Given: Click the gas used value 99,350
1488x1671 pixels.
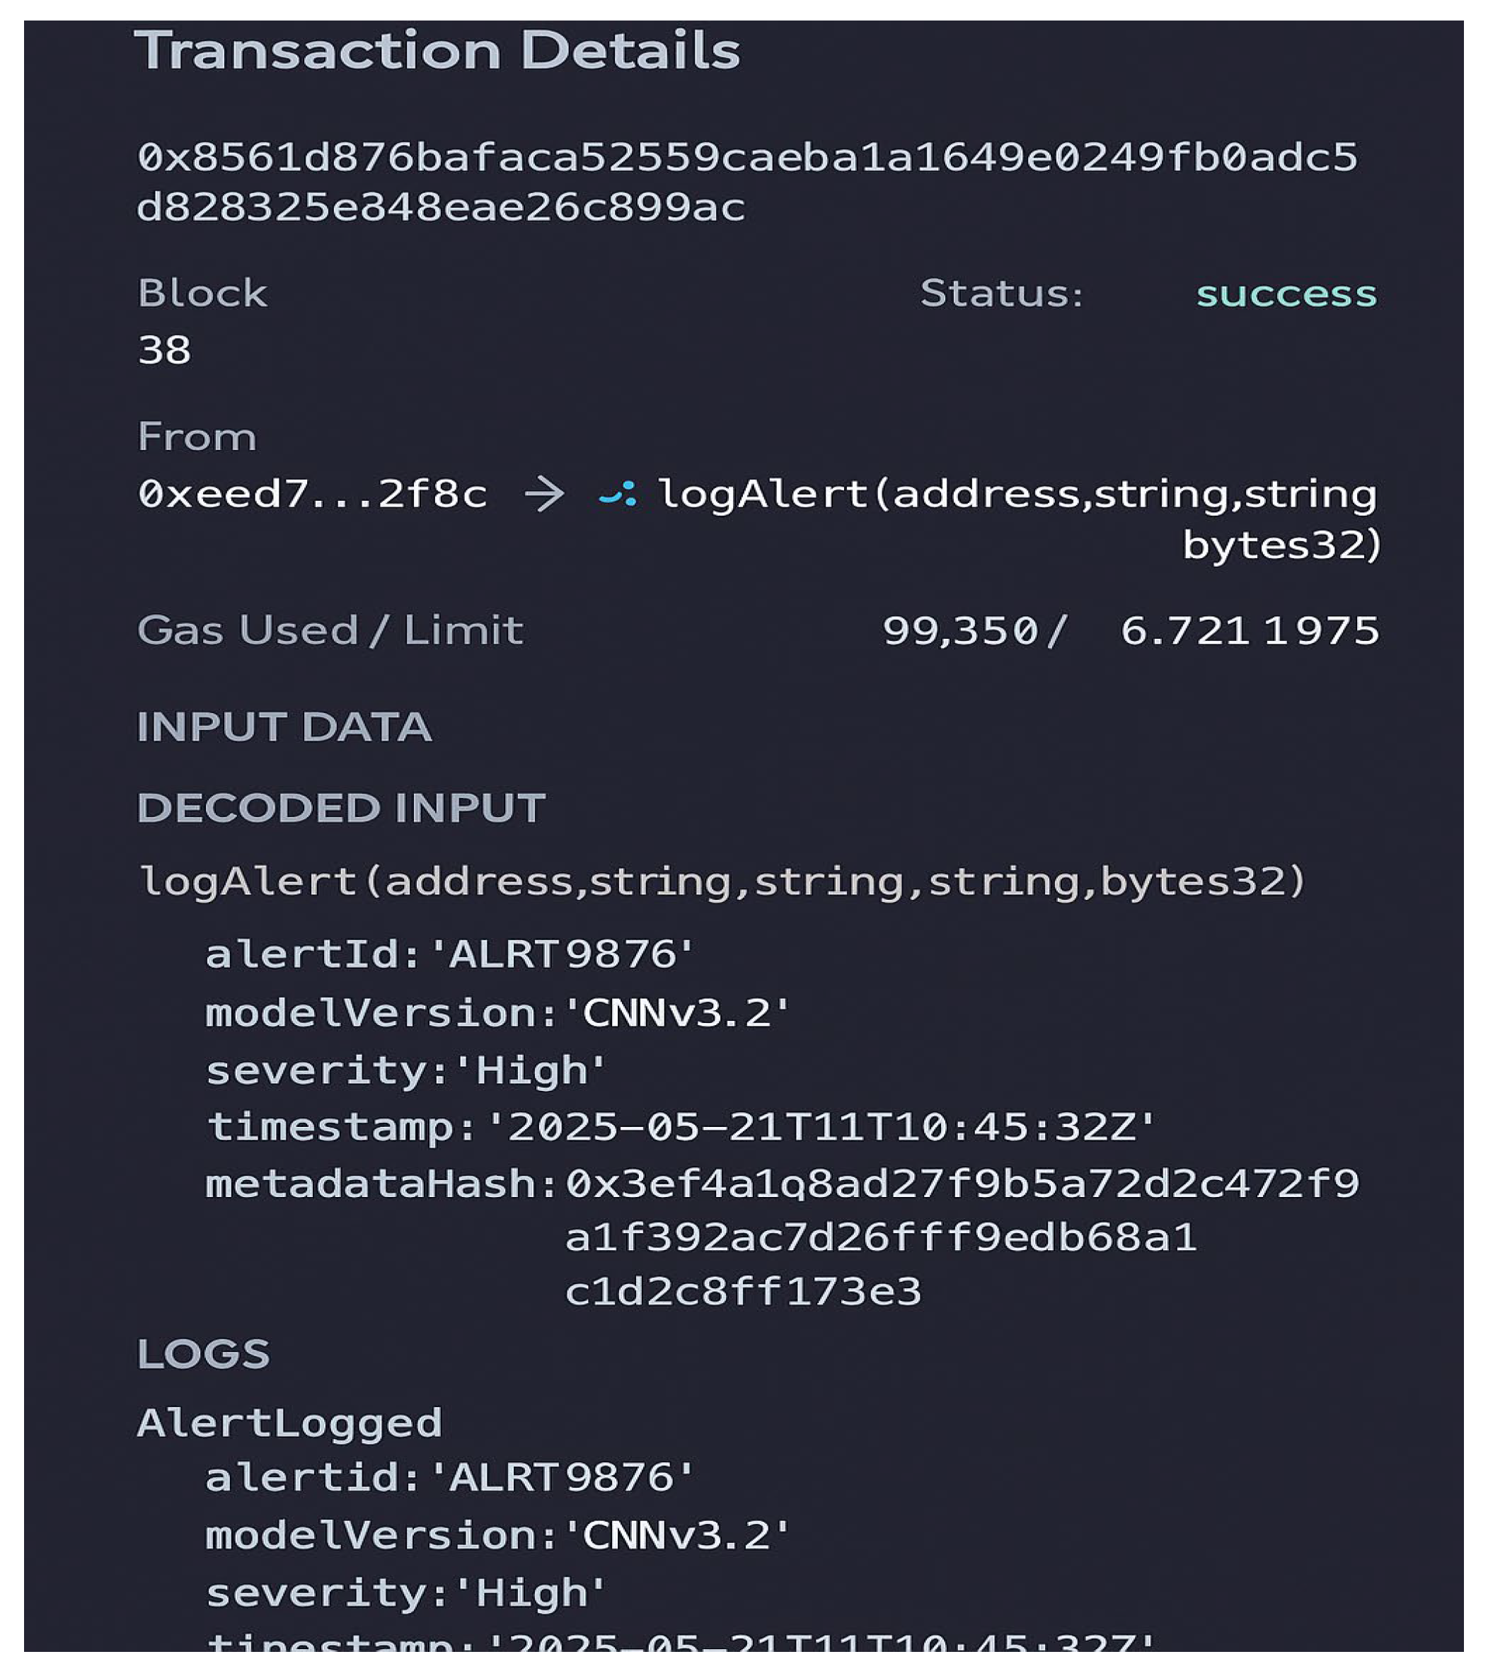Looking at the screenshot, I should [961, 630].
